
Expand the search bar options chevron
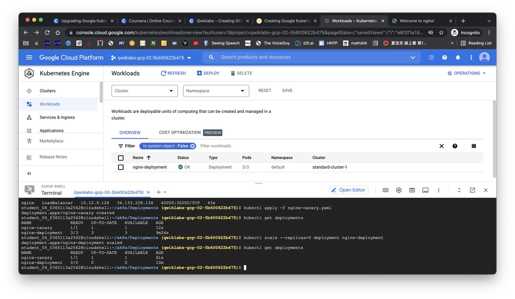(413, 57)
